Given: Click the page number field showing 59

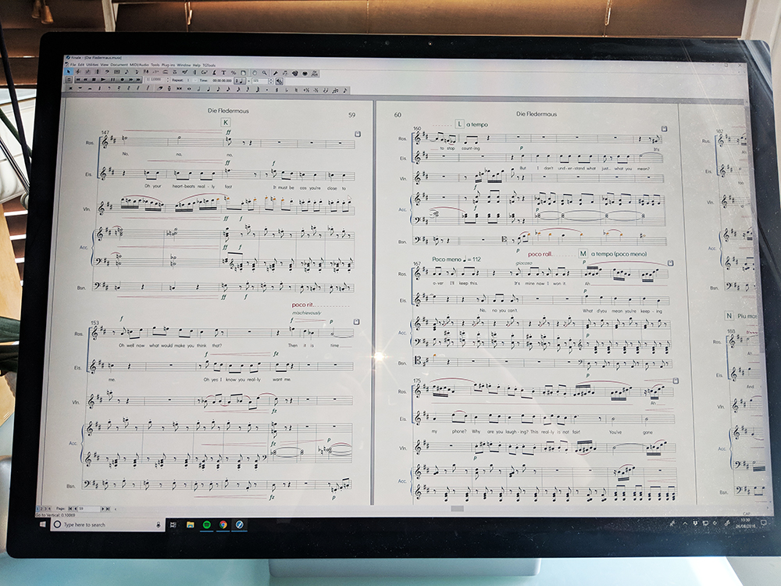Looking at the screenshot, I should coord(89,509).
